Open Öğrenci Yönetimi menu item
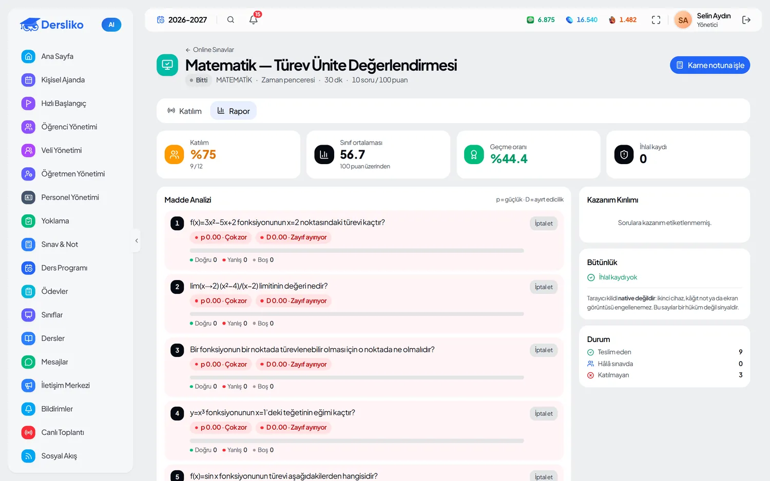 pyautogui.click(x=69, y=127)
